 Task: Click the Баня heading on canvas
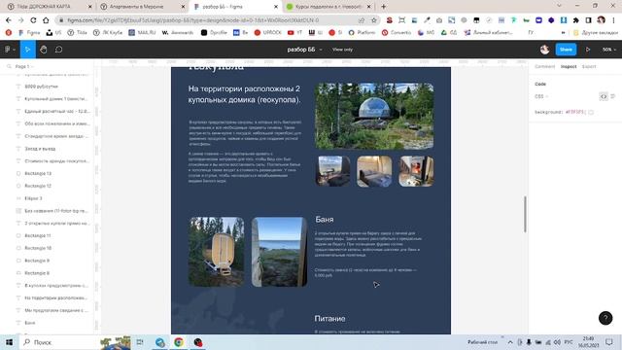click(325, 220)
